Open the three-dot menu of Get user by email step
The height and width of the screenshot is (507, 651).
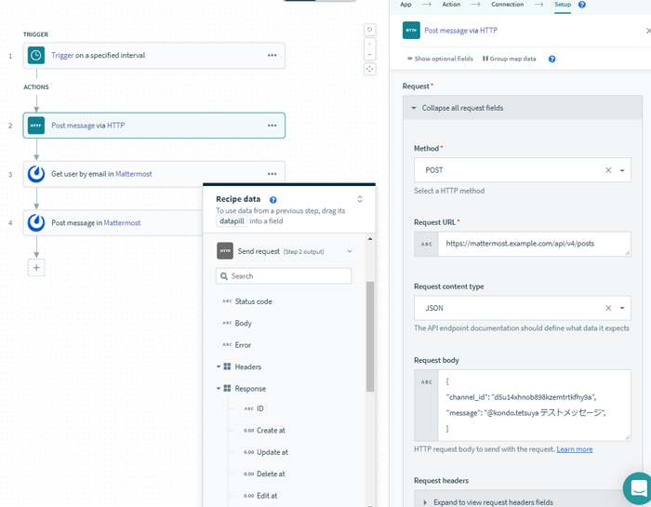click(x=272, y=174)
